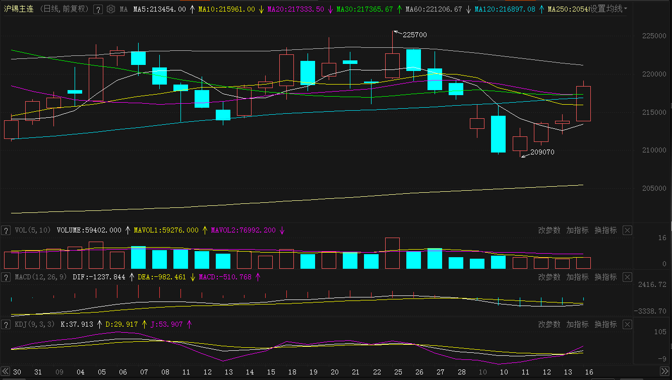The height and width of the screenshot is (380, 672).
Task: Click the K:37.913 readout
Action: [x=77, y=324]
